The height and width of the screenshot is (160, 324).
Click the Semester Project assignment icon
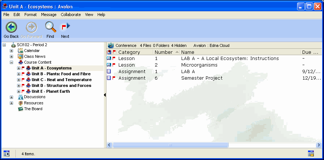tap(109, 78)
